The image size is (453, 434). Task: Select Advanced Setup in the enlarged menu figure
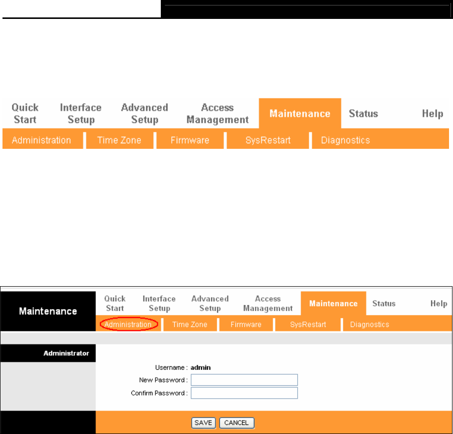click(x=145, y=113)
